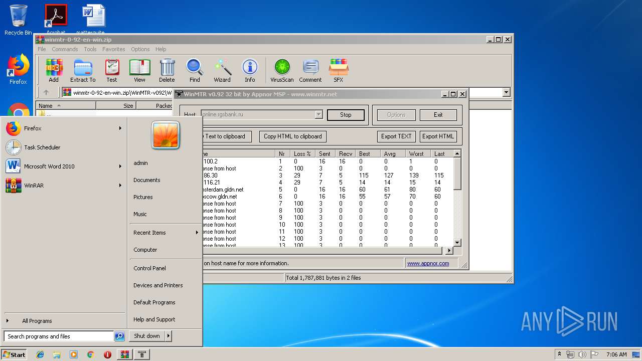The width and height of the screenshot is (642, 361).
Task: Click the Start button
Action: [14, 354]
